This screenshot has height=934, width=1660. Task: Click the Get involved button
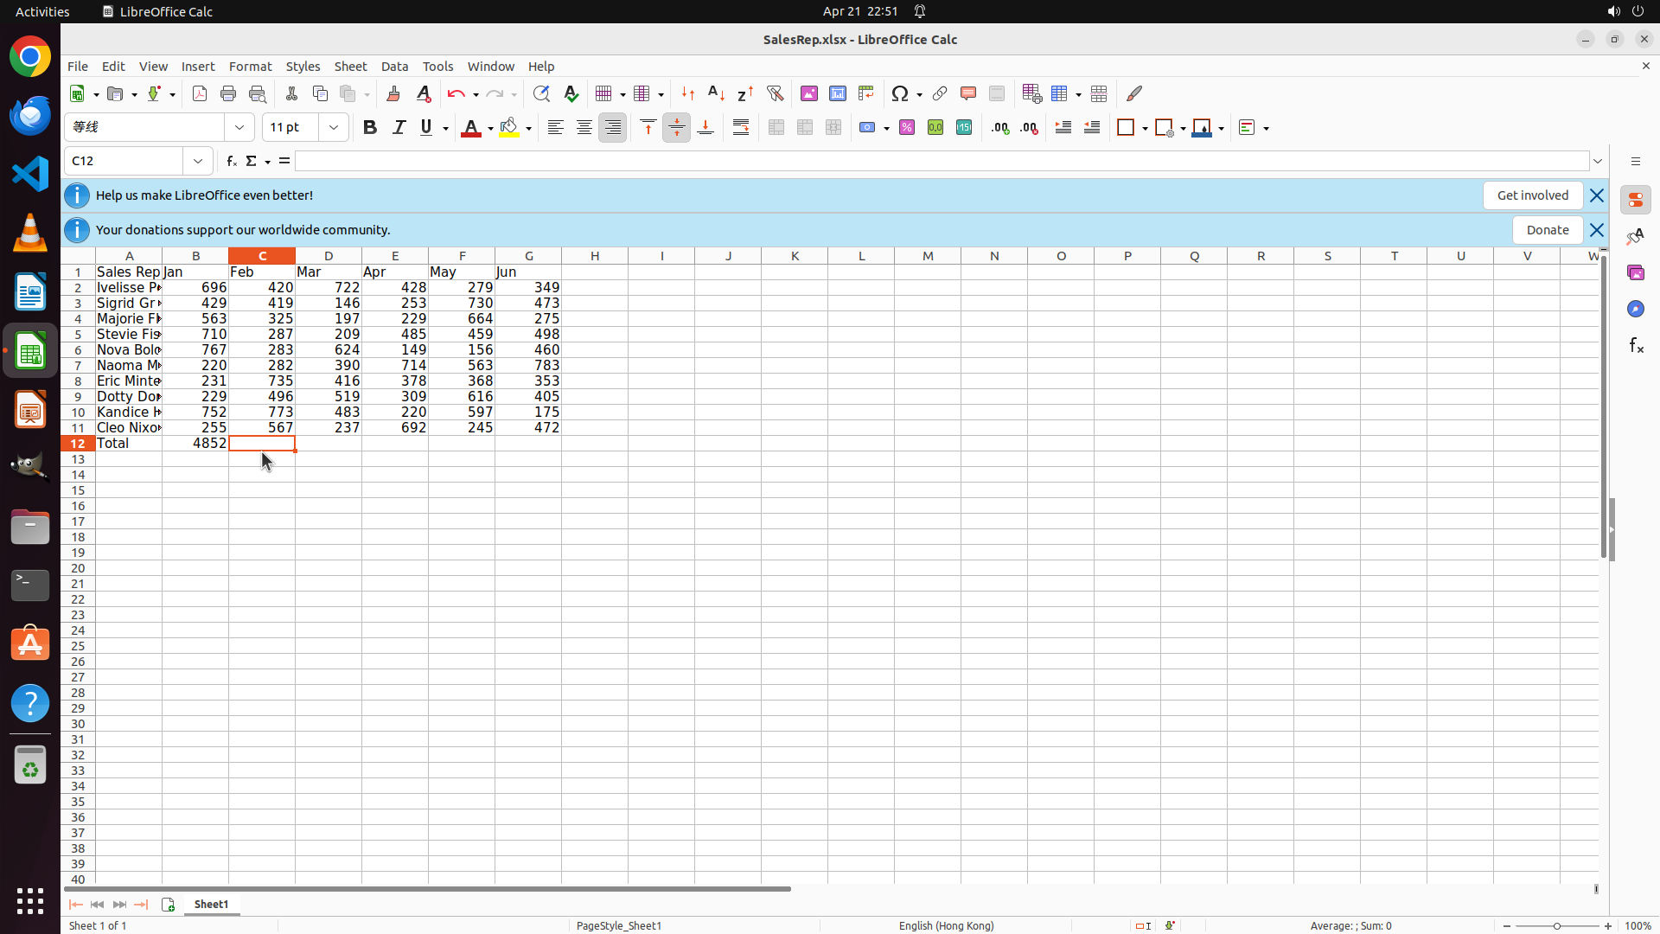click(x=1532, y=195)
